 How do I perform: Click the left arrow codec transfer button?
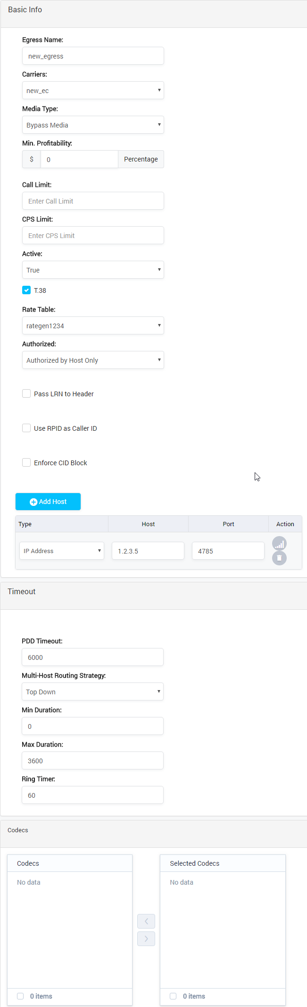click(x=146, y=921)
